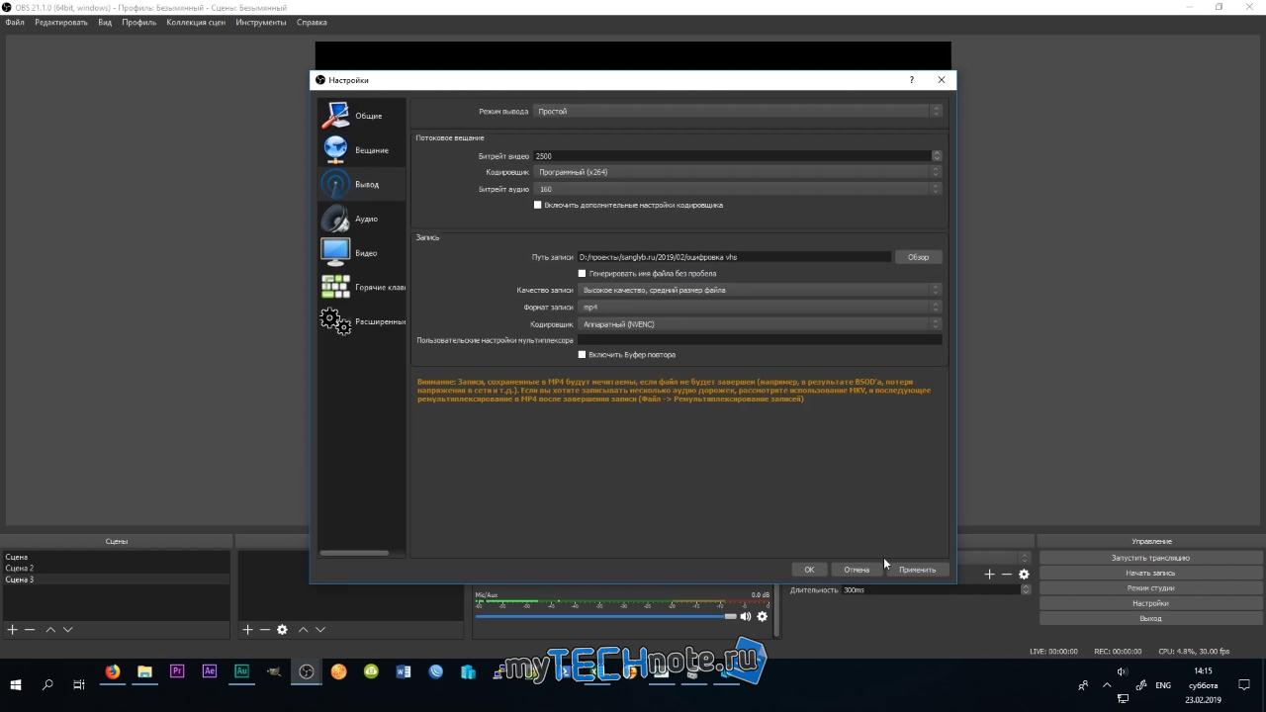Add a new scene with plus icon
This screenshot has width=1266, height=712.
13,629
